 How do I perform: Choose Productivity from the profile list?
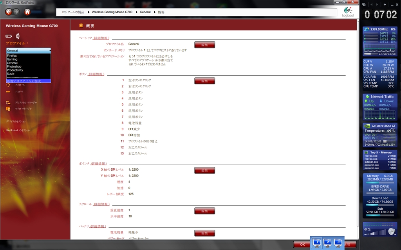pyautogui.click(x=29, y=70)
